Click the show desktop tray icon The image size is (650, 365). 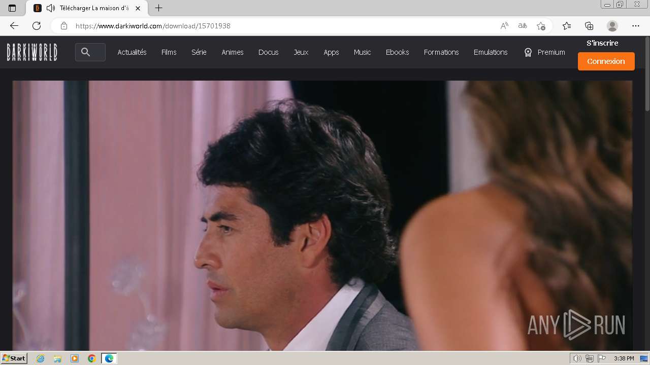pyautogui.click(x=644, y=358)
